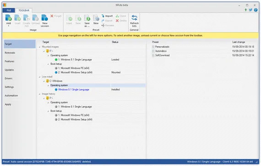
Task: Click the Refresh lists icon
Action: point(134,18)
